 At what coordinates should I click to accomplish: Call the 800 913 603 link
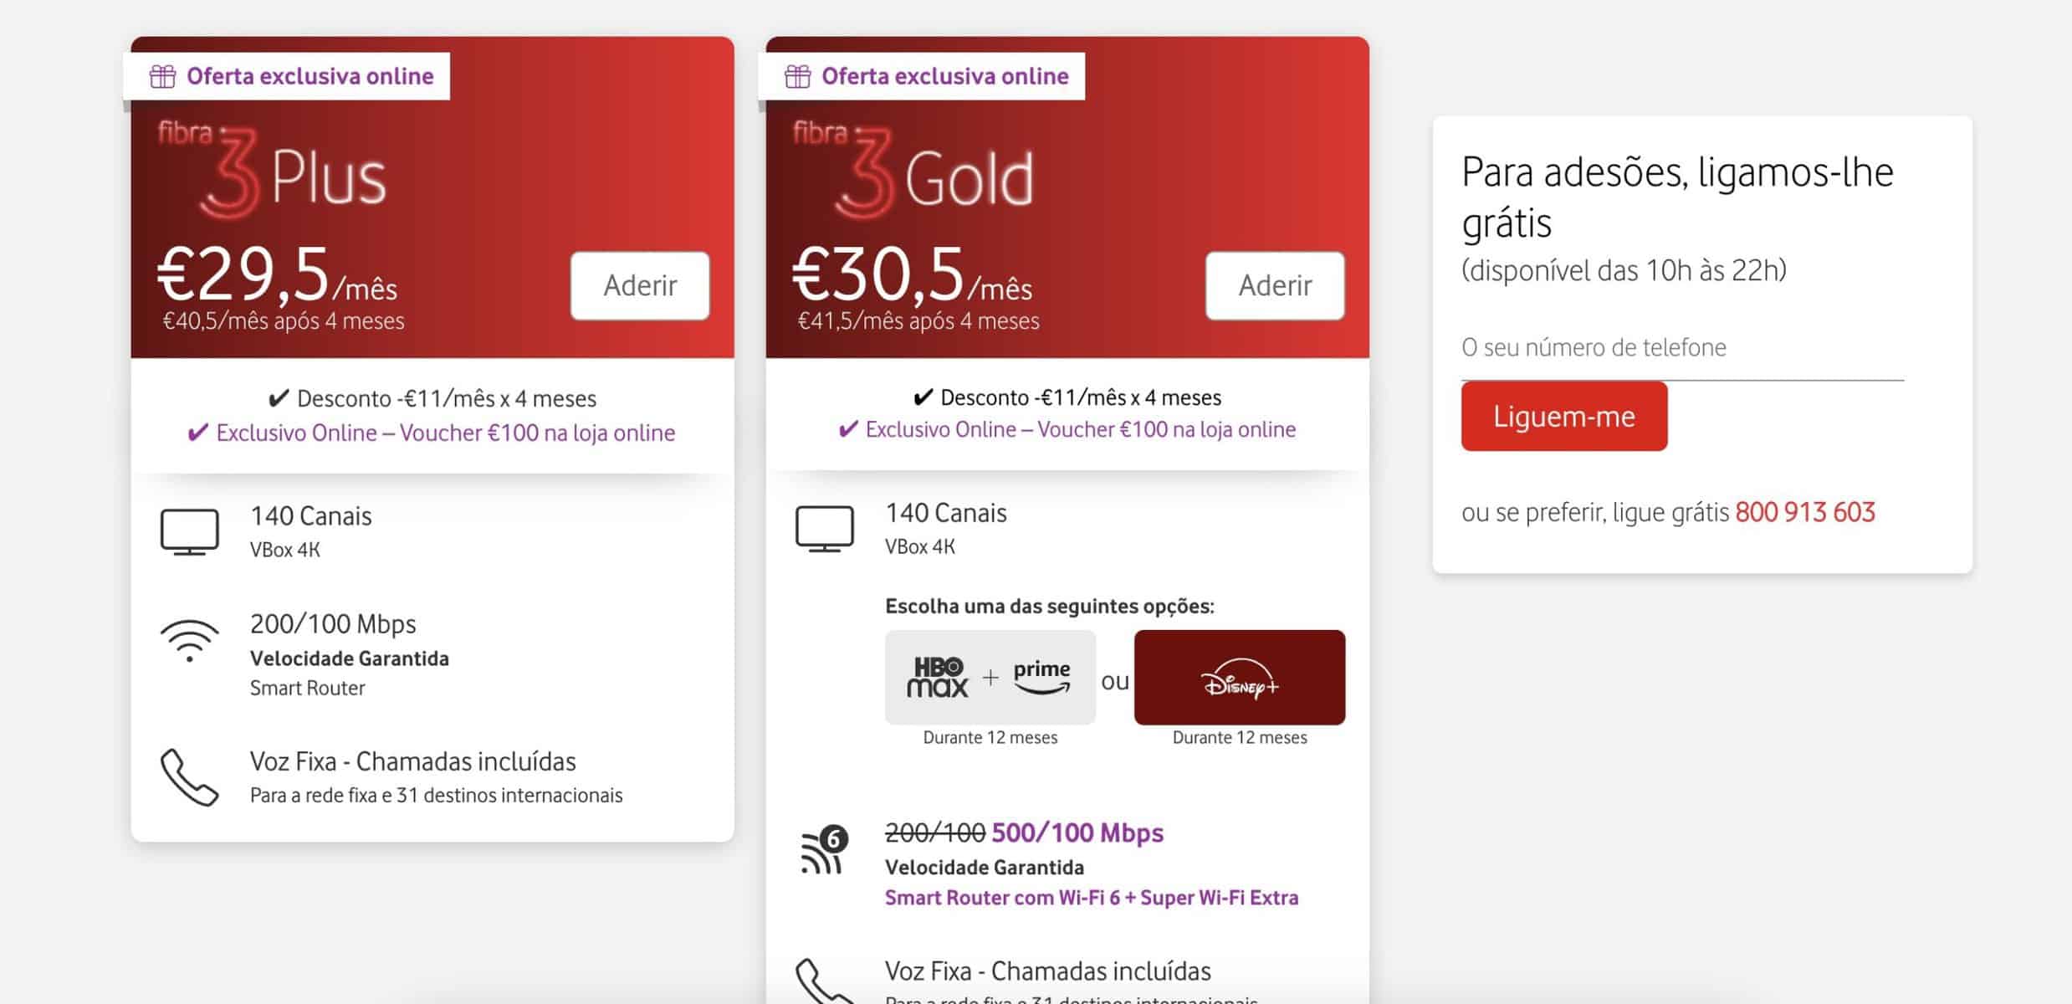point(1804,512)
